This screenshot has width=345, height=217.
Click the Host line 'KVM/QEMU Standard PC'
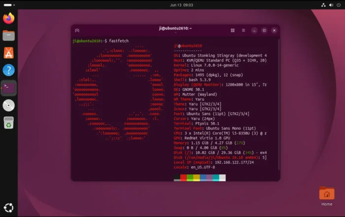(x=220, y=61)
